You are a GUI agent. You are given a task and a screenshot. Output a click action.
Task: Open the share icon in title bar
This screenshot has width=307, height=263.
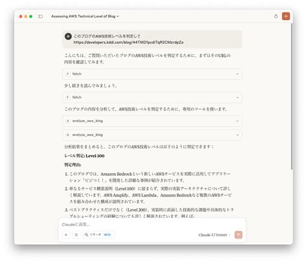click(276, 16)
